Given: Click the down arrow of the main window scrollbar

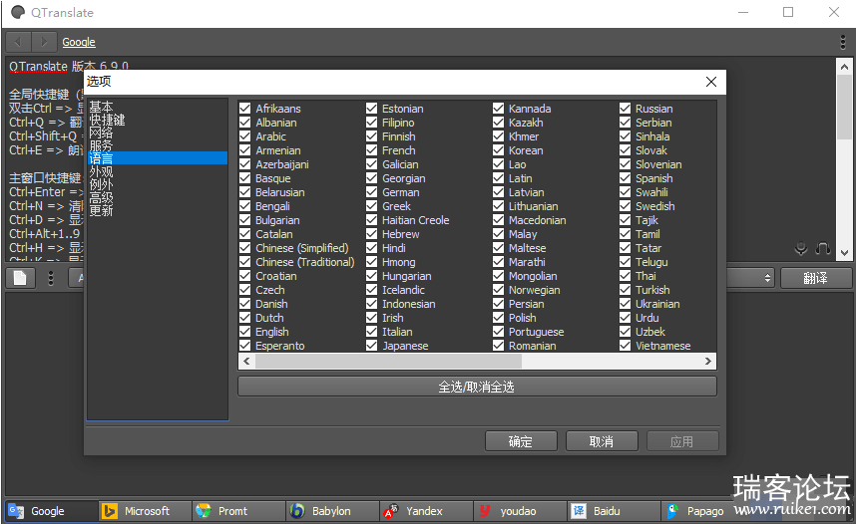Looking at the screenshot, I should (x=845, y=252).
